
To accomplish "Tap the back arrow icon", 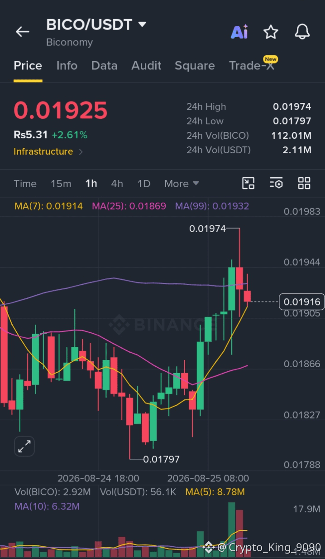I will tap(22, 32).
